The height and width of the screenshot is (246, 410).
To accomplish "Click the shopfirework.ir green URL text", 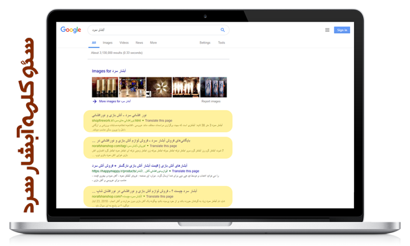I will [116, 120].
